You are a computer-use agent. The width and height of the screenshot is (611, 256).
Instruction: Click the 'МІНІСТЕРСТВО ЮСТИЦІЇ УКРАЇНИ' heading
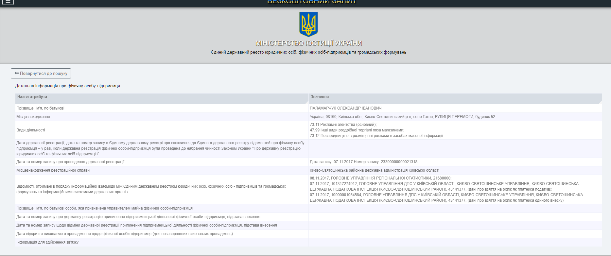308,43
